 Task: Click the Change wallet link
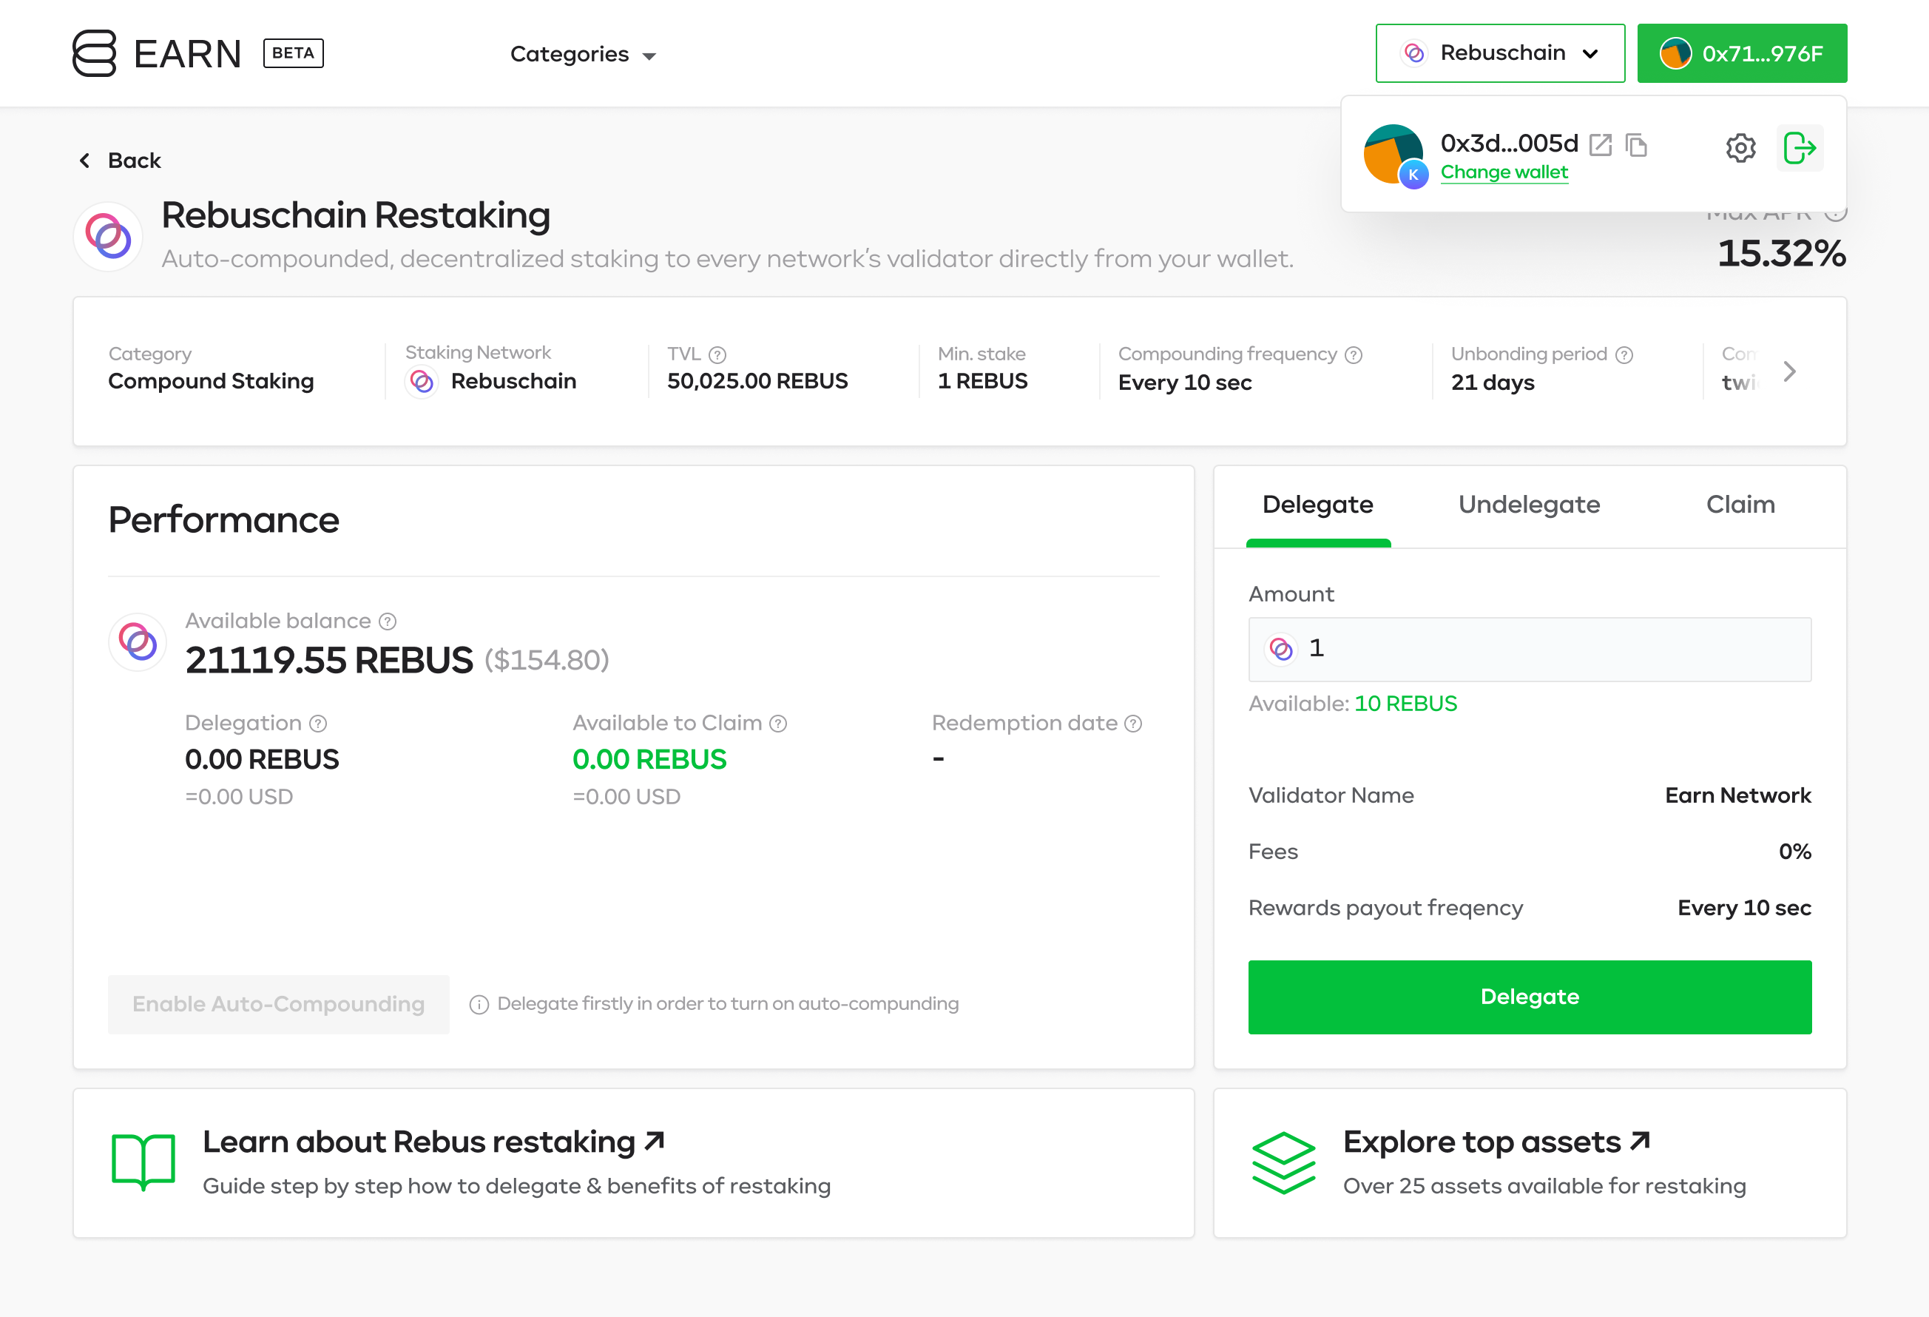1504,172
